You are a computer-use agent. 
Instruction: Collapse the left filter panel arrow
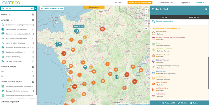click(36, 8)
